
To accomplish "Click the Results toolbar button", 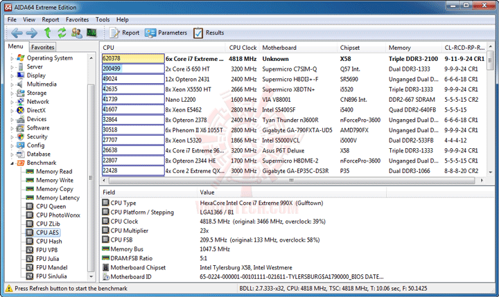I will point(209,33).
